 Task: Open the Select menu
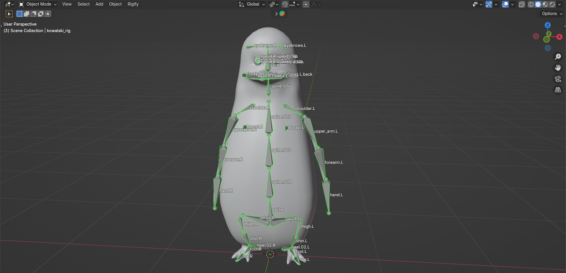pos(83,4)
